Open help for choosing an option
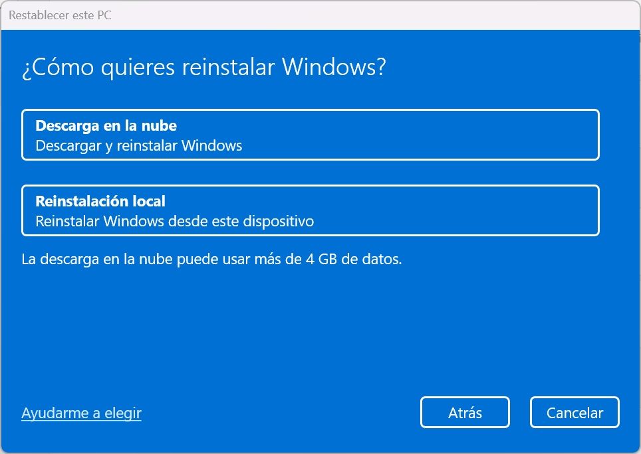 coord(81,412)
